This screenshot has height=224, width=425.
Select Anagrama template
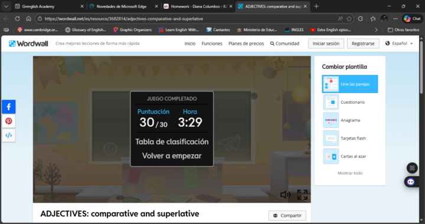[350, 120]
